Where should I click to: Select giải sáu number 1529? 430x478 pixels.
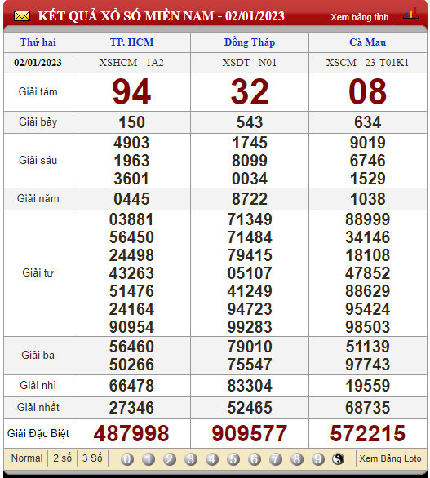point(368,179)
